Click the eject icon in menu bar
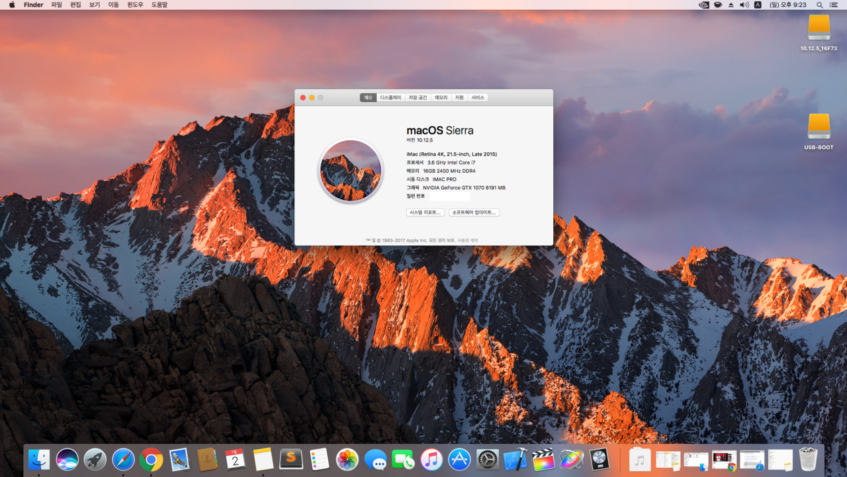The height and width of the screenshot is (477, 847). coord(731,5)
